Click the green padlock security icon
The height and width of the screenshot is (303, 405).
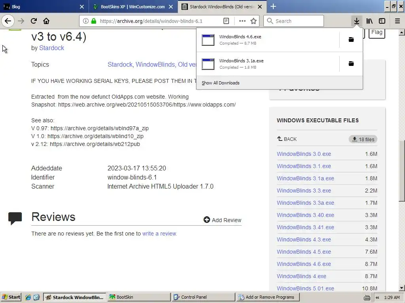point(94,21)
